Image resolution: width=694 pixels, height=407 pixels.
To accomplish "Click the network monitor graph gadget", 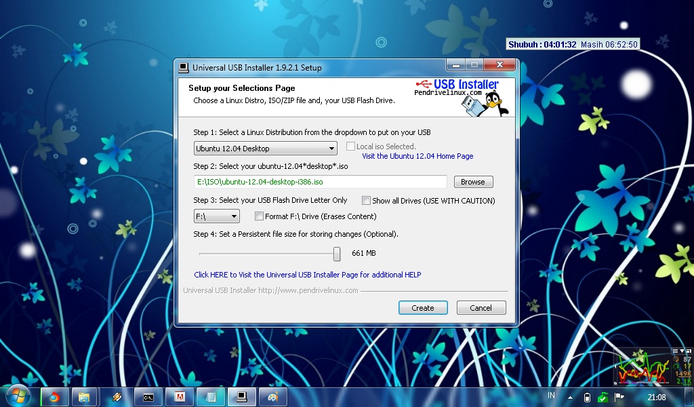I will coord(653,366).
